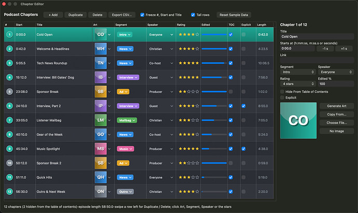Click the Generate Art button

pos(337,106)
